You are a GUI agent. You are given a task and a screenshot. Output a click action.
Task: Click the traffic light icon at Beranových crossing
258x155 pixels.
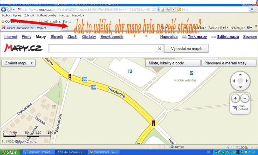[70, 76]
